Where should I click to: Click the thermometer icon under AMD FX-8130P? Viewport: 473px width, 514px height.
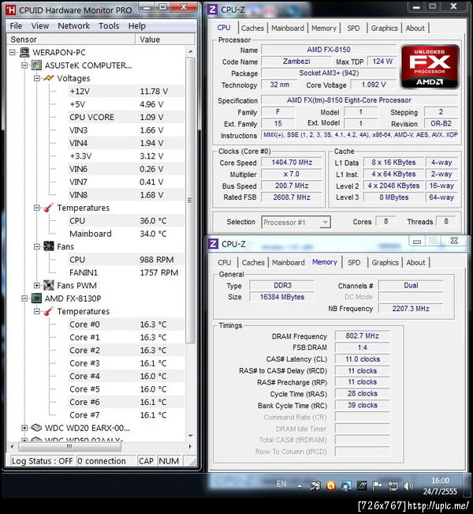[49, 311]
